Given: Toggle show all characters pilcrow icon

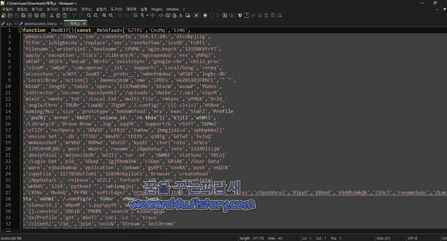Looking at the screenshot, I should (142, 15).
